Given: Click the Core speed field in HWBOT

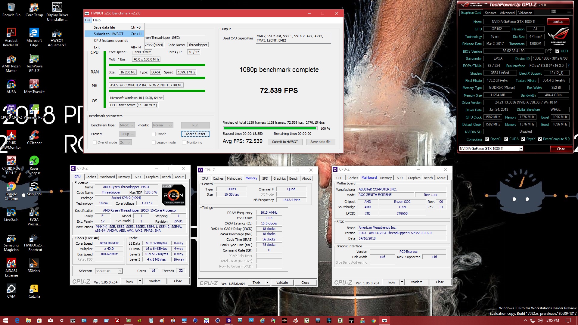Looking at the screenshot, I should [142, 52].
